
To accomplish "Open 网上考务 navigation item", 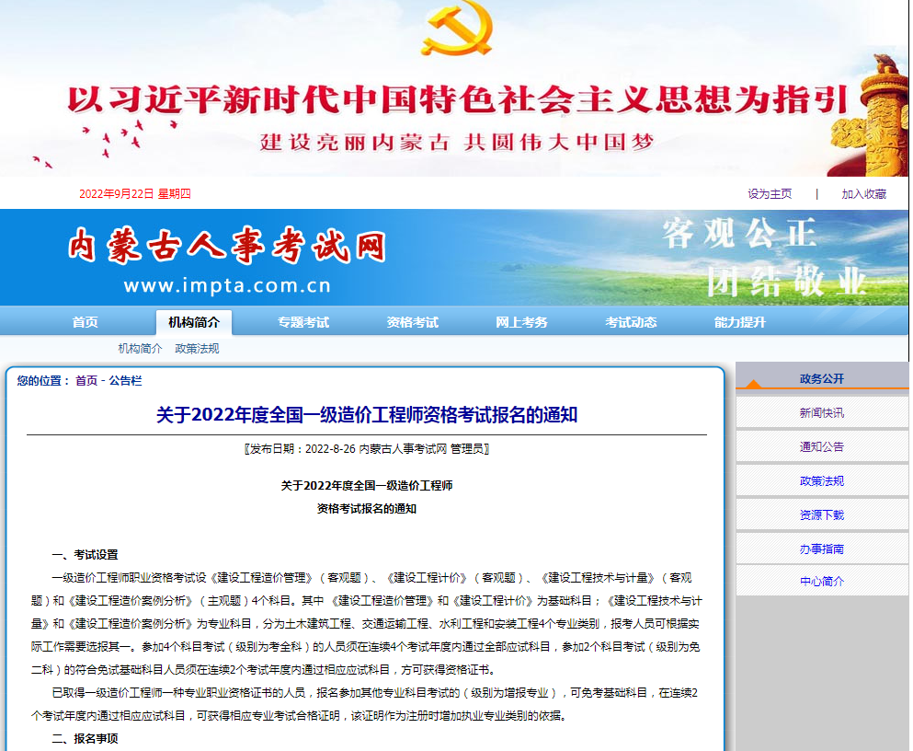I will pos(521,322).
